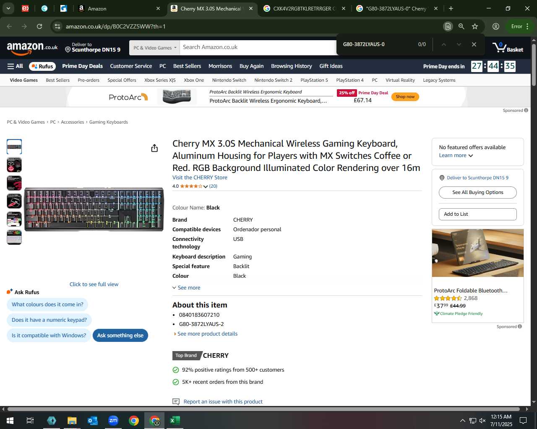Image resolution: width=537 pixels, height=429 pixels.
Task: Click Ask something else button
Action: pyautogui.click(x=120, y=336)
